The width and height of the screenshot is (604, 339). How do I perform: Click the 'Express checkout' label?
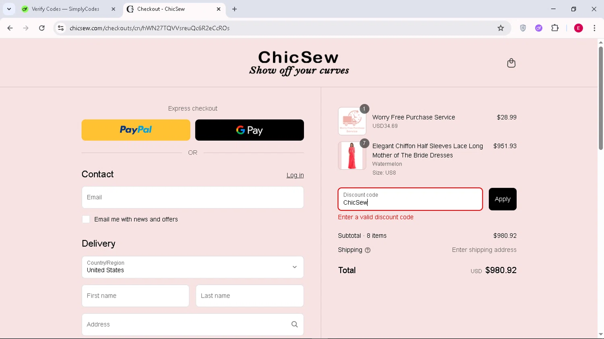pyautogui.click(x=193, y=109)
